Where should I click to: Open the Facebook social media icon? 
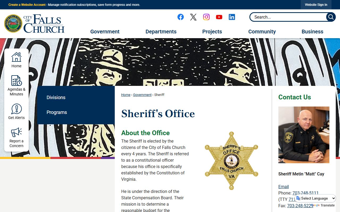[181, 17]
